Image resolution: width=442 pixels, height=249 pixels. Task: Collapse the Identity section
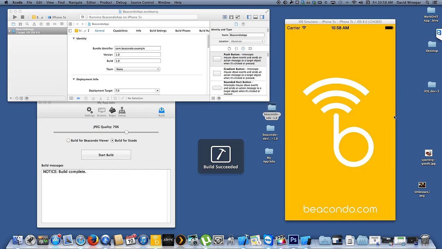coord(74,38)
